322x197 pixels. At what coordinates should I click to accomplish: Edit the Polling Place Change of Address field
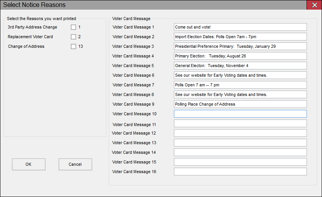coord(240,104)
